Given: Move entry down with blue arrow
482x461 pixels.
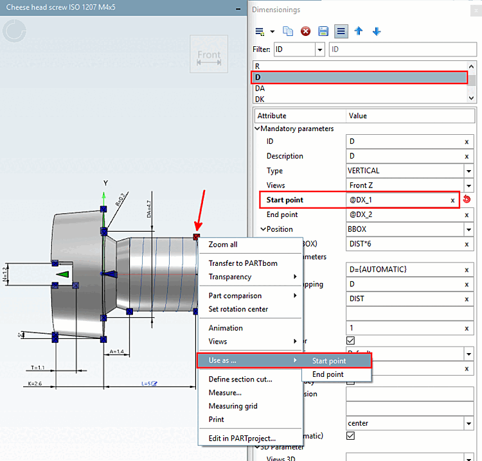Looking at the screenshot, I should point(377,31).
